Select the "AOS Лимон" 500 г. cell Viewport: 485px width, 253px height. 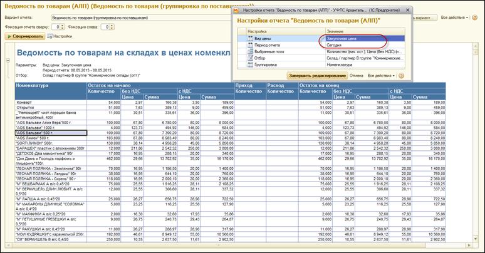[x=51, y=138]
